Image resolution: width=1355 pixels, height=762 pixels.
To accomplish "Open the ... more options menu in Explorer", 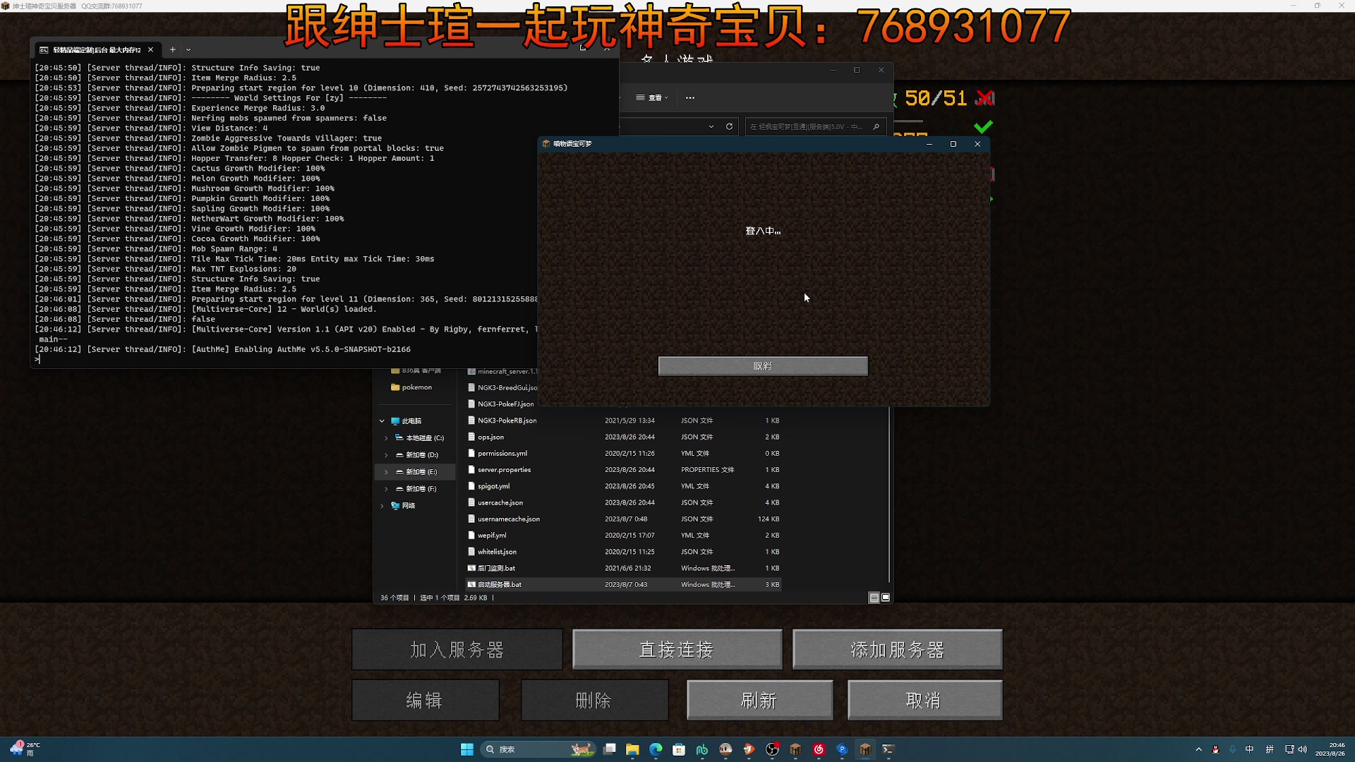I will click(x=689, y=98).
